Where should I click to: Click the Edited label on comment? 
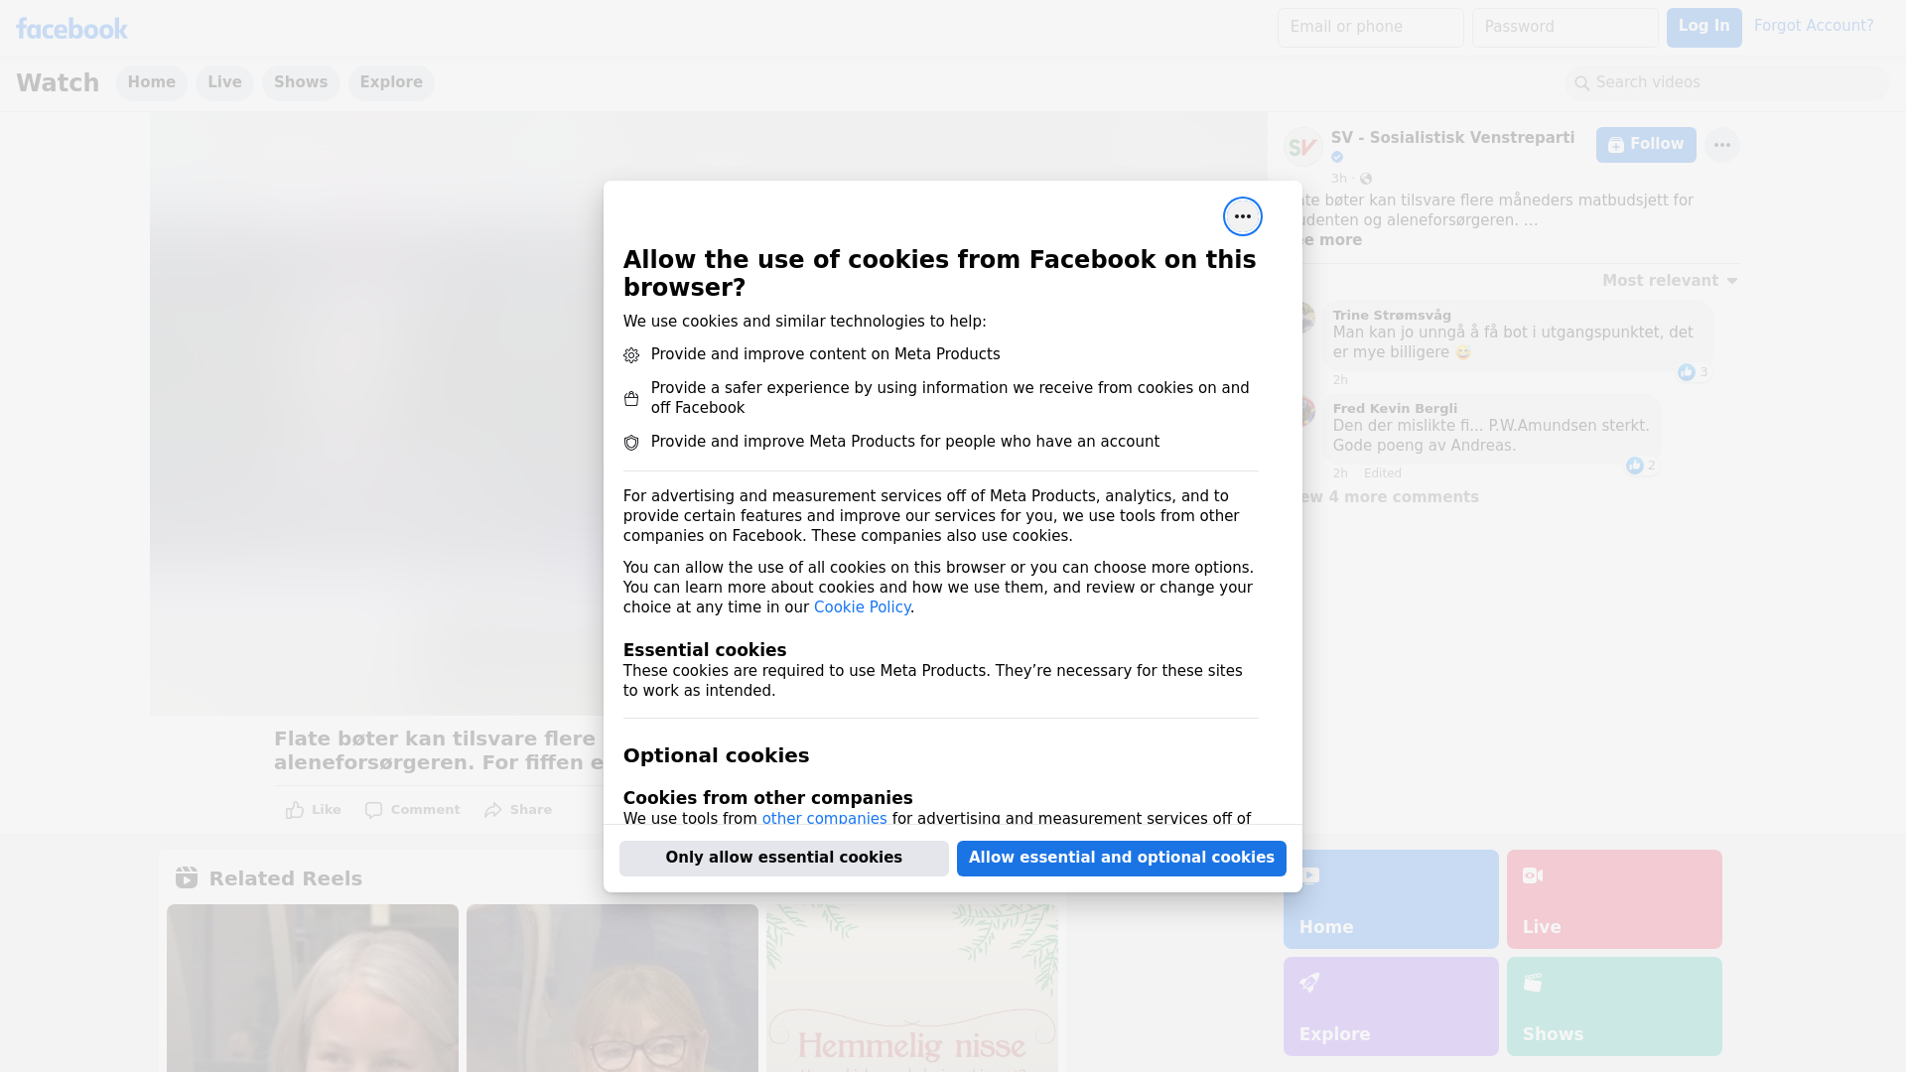click(x=1382, y=473)
